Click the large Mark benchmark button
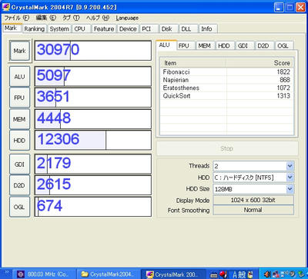 click(20, 51)
